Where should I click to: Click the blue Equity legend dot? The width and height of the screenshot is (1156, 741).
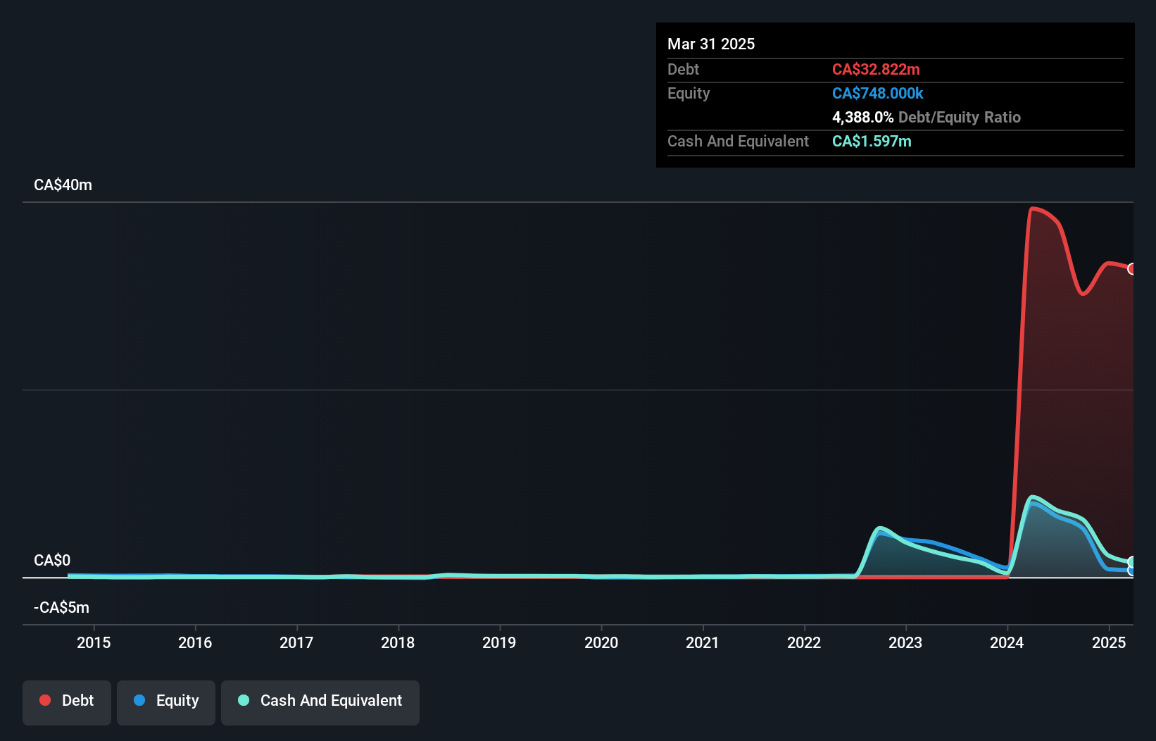(139, 700)
